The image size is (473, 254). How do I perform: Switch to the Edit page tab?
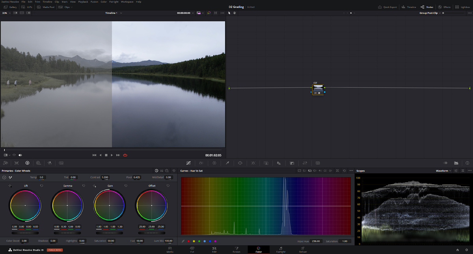pos(214,250)
